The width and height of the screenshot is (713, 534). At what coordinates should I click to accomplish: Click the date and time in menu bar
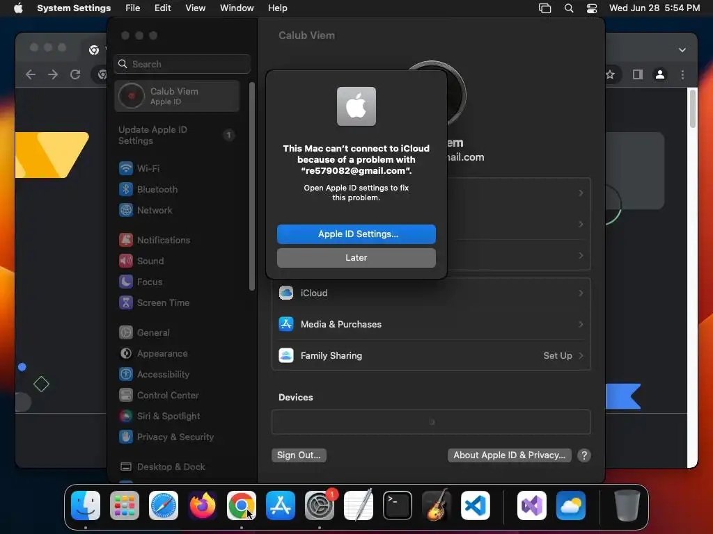click(655, 8)
